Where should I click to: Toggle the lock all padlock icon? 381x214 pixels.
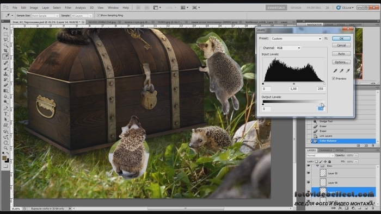[329, 161]
